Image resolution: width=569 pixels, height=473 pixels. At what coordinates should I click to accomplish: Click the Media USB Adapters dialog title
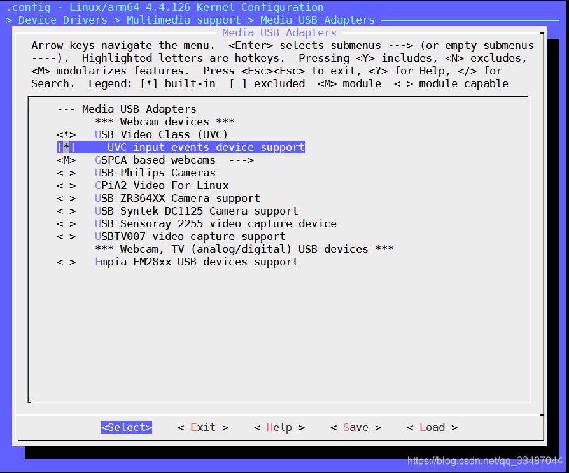279,32
